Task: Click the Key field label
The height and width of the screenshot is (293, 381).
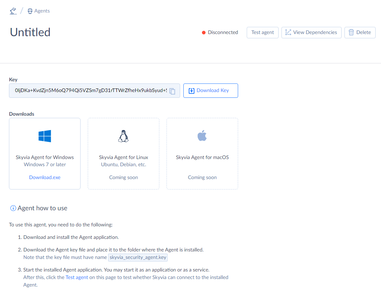Action: click(13, 80)
